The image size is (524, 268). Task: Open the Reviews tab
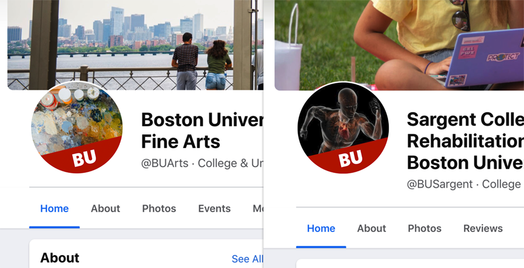(483, 228)
